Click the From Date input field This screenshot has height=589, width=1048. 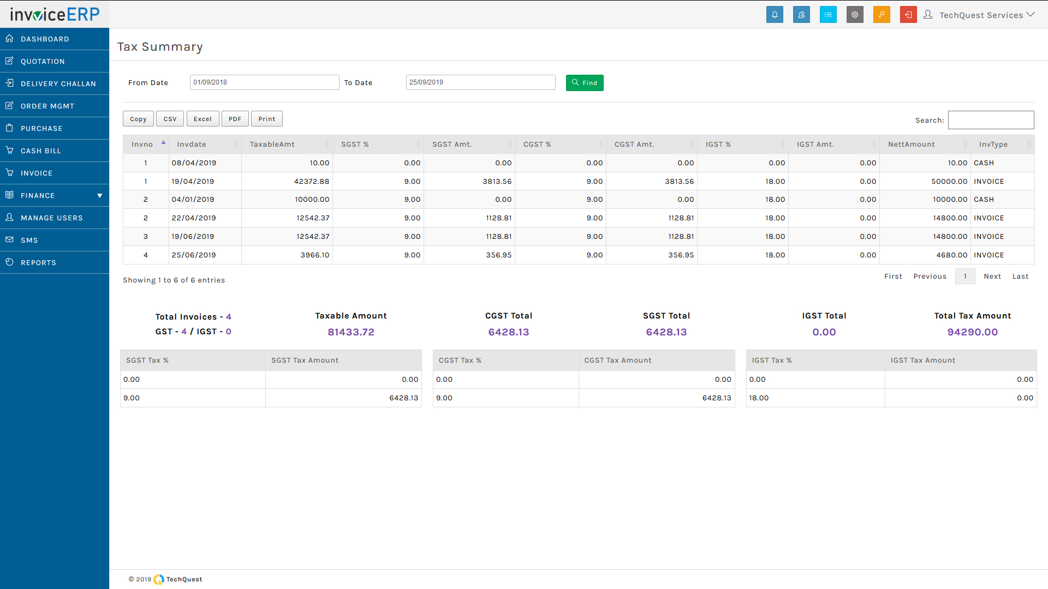pos(263,82)
